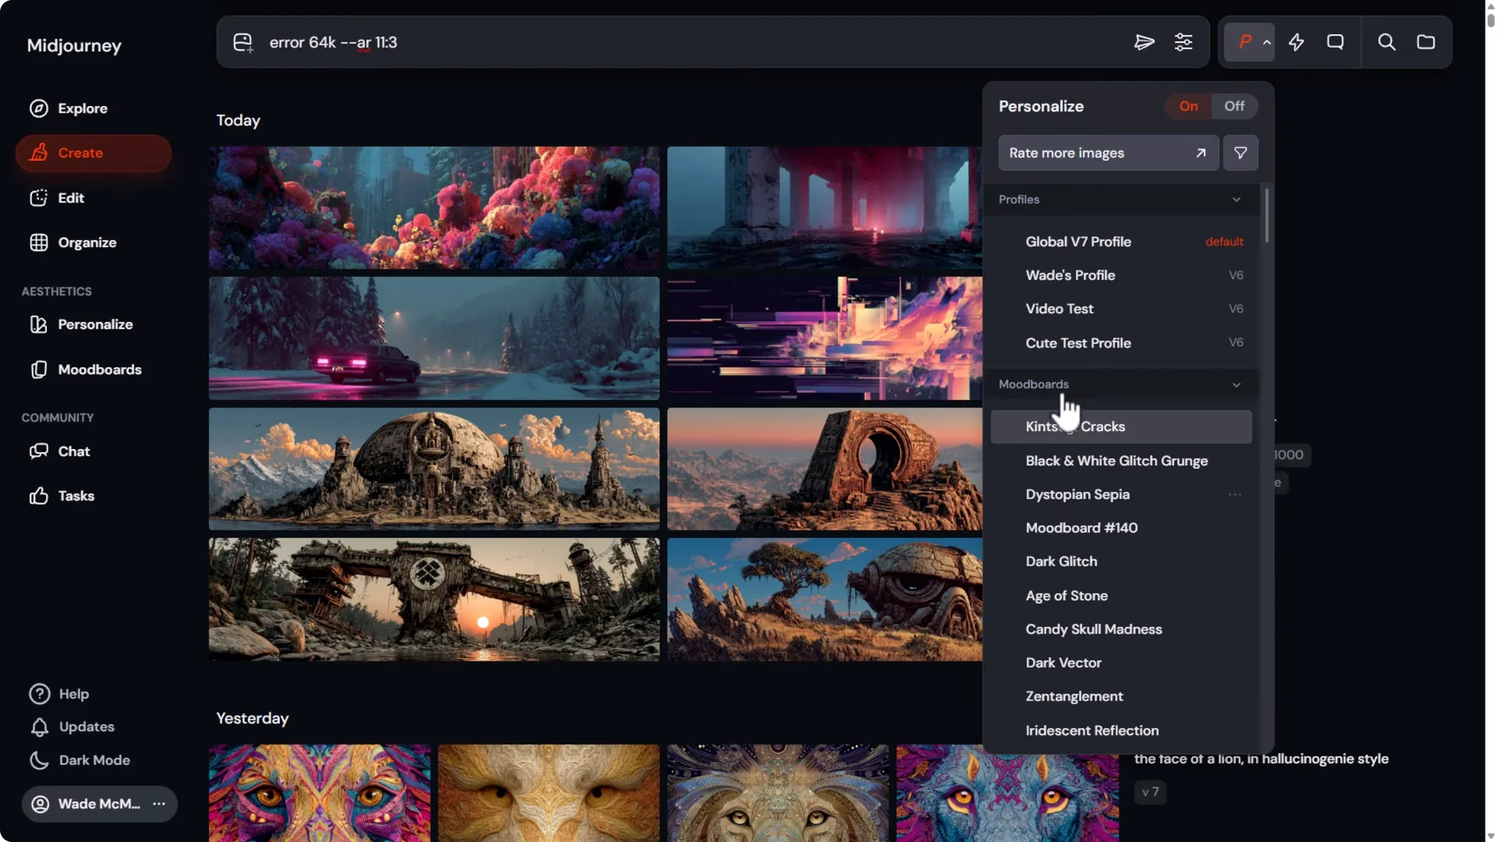Switch to the Edit section
Screen dimensions: 1497x842
pyautogui.click(x=69, y=198)
